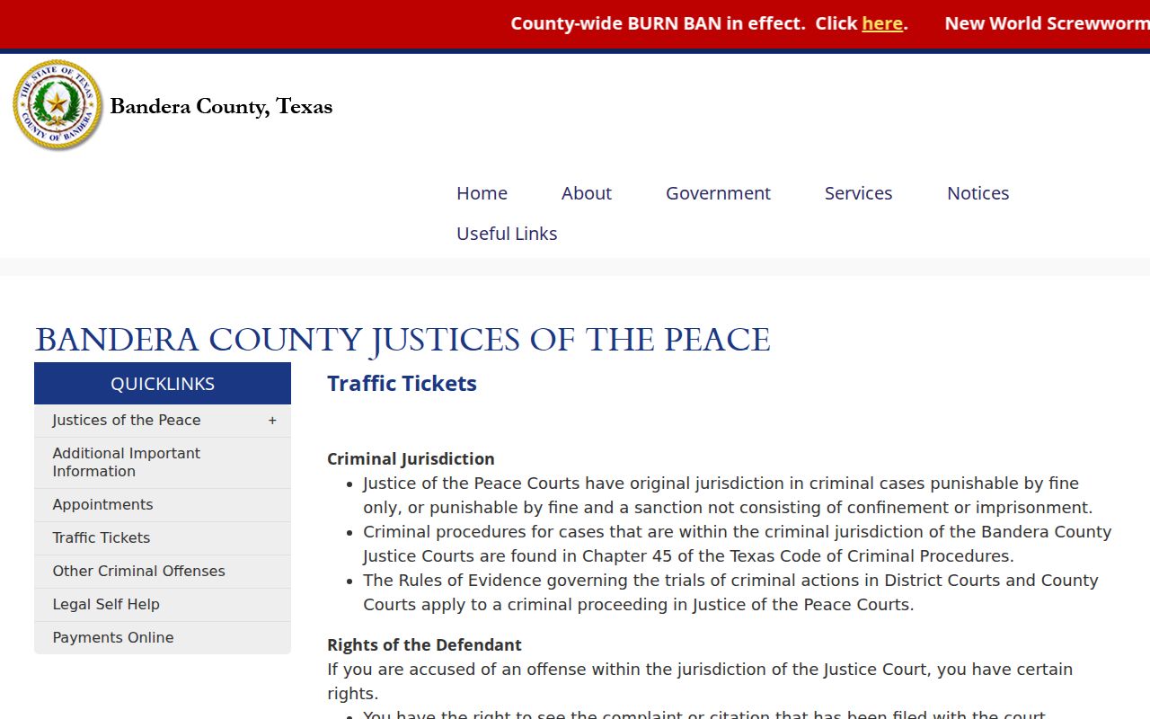Open the About menu
Image resolution: width=1150 pixels, height=719 pixels.
point(587,193)
